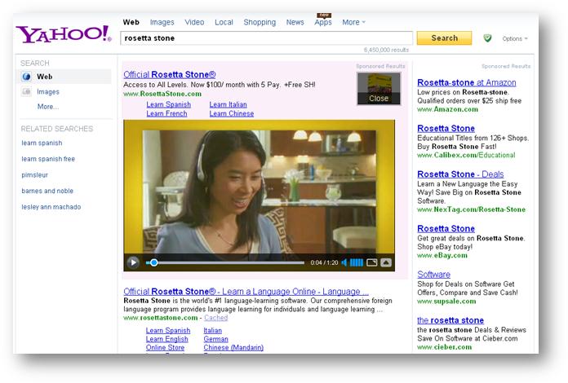Open www.RosettaStone.com URL in the ad
This screenshot has width=568, height=383.
[162, 94]
